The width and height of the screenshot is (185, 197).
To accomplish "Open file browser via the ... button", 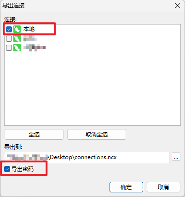I will pos(176,157).
